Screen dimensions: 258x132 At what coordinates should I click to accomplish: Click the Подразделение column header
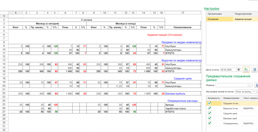(x=245, y=14)
